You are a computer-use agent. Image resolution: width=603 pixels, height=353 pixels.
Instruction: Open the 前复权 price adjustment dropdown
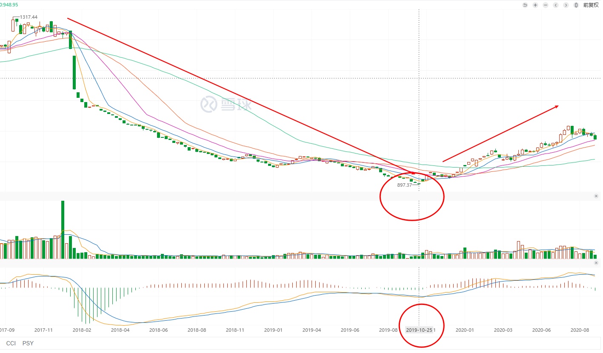(591, 5)
